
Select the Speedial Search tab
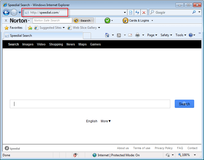(x=43, y=36)
